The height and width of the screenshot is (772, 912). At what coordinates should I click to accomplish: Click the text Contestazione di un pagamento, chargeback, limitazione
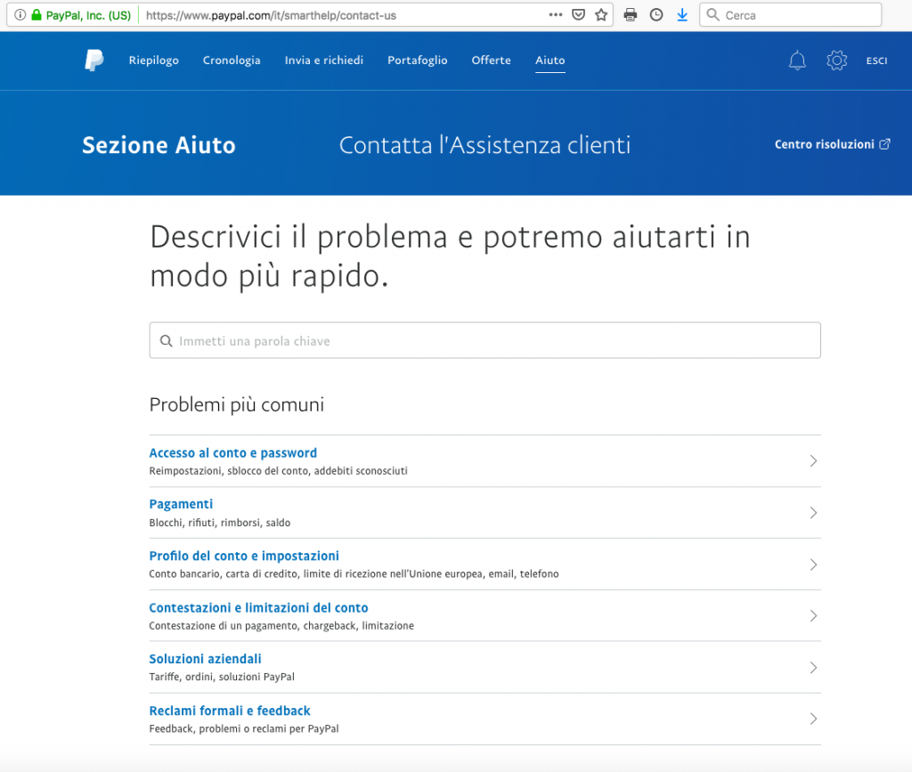pos(281,625)
